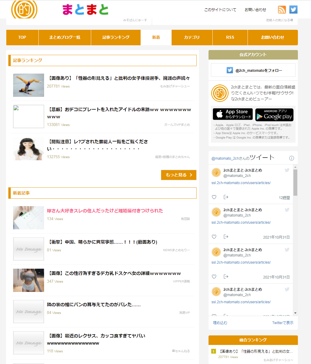Image resolution: width=311 pixels, height=364 pixels.
Task: Open the 【悲報】おデコにプレート article title
Action: click(119, 113)
